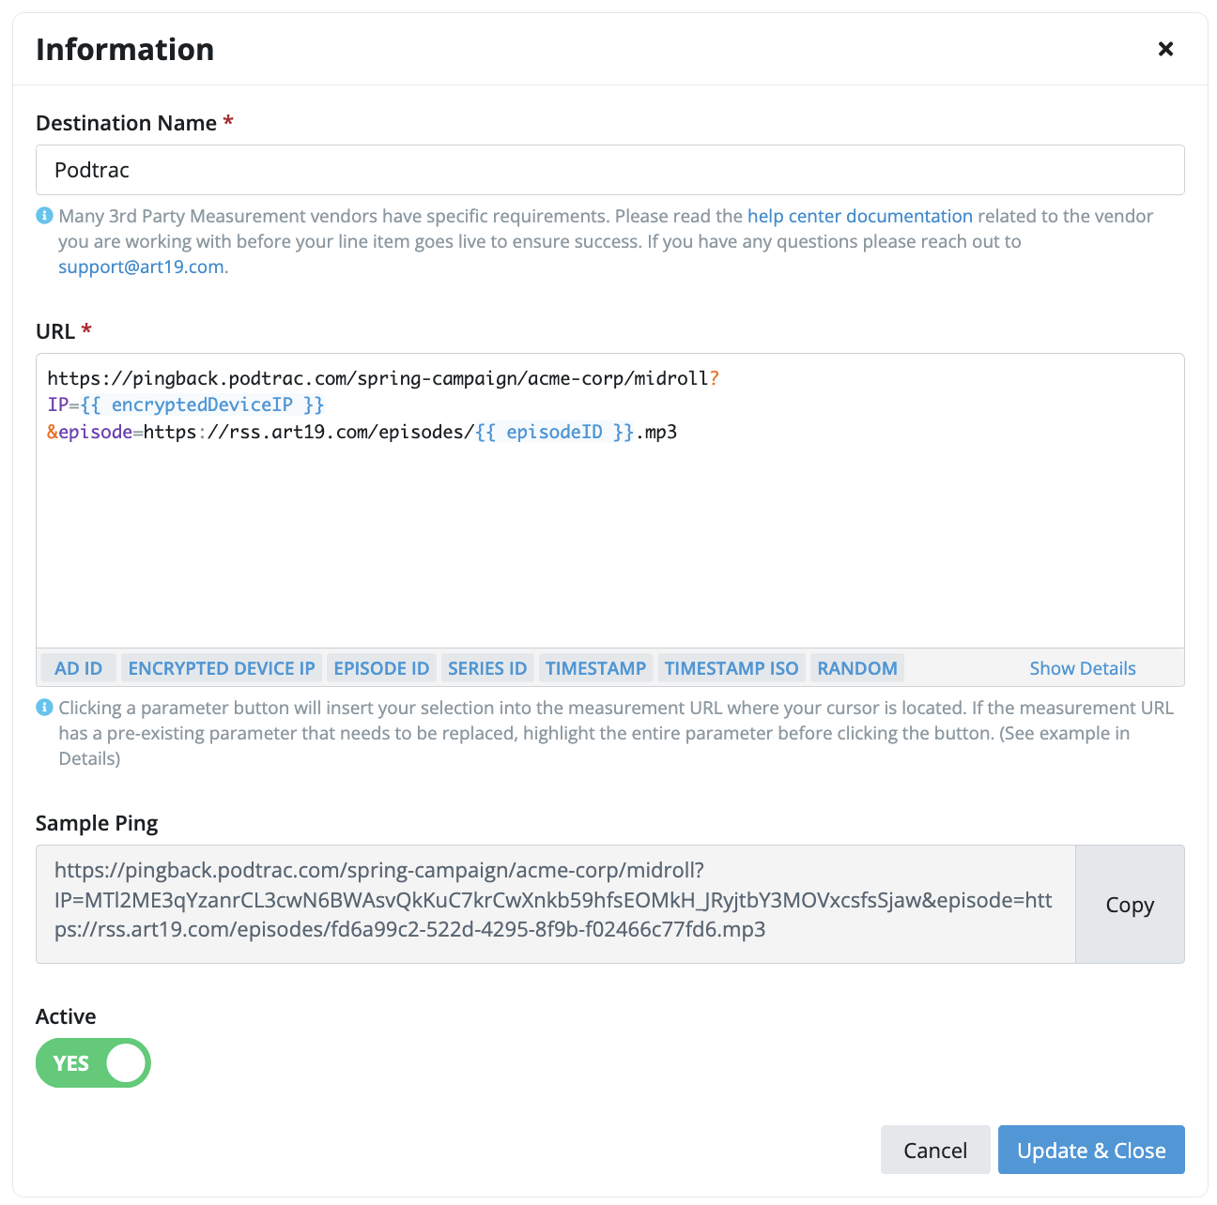Insert the TIMESTAMP parameter
Screen dimensions: 1217x1205
595,668
